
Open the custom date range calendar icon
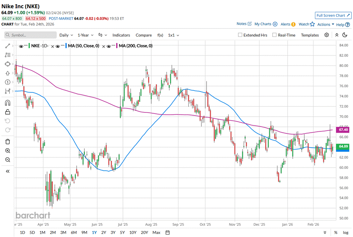tap(167, 232)
